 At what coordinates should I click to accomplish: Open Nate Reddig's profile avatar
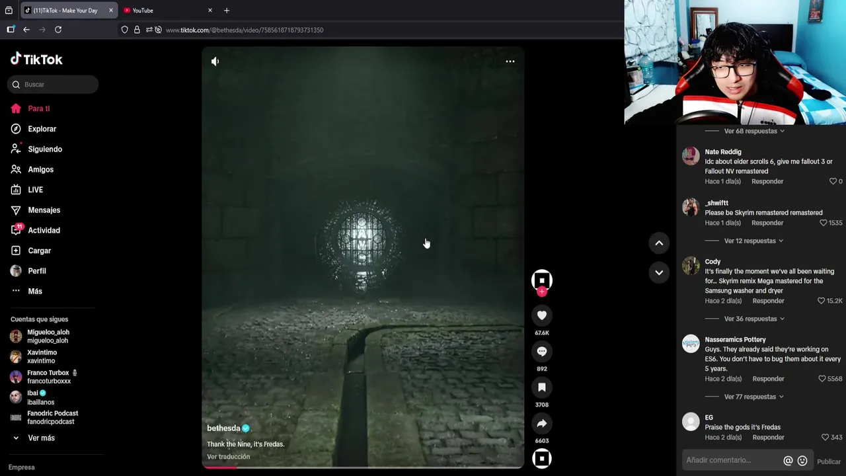691,156
